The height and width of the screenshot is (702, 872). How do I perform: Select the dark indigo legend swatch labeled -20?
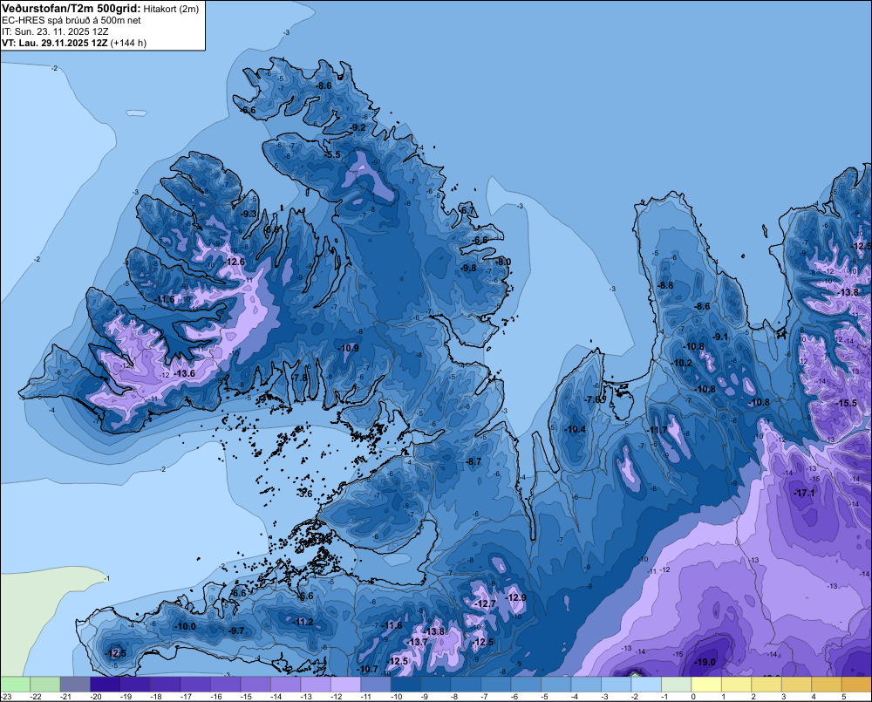point(106,685)
